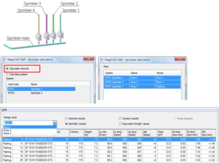The height and width of the screenshot is (163, 219).
Task: Click the Storey column header
Action: click(x=160, y=73)
